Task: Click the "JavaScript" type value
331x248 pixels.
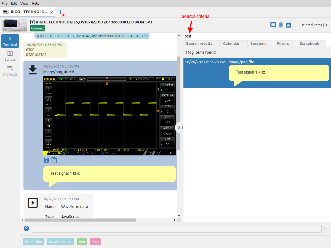Action: click(70, 217)
